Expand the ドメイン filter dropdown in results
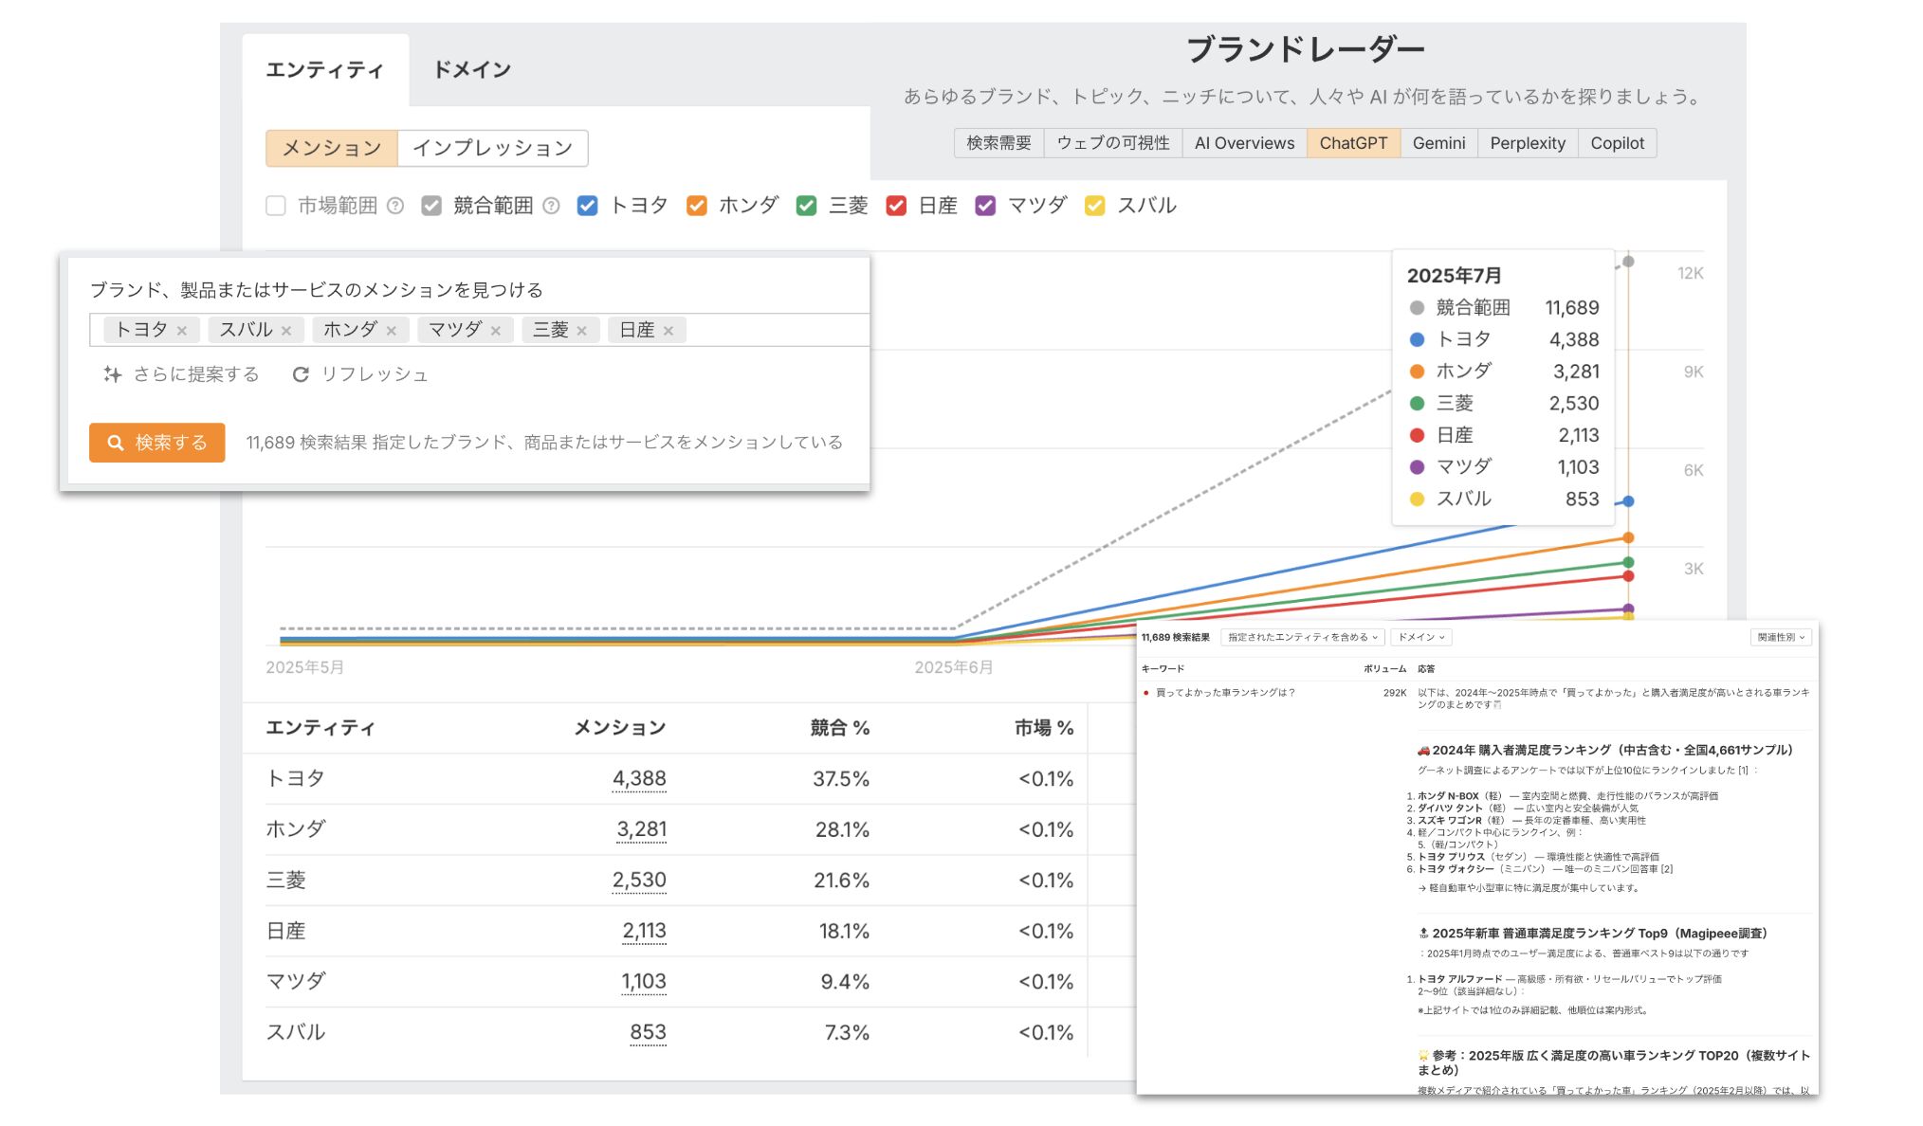The width and height of the screenshot is (1923, 1126). pyautogui.click(x=1420, y=638)
